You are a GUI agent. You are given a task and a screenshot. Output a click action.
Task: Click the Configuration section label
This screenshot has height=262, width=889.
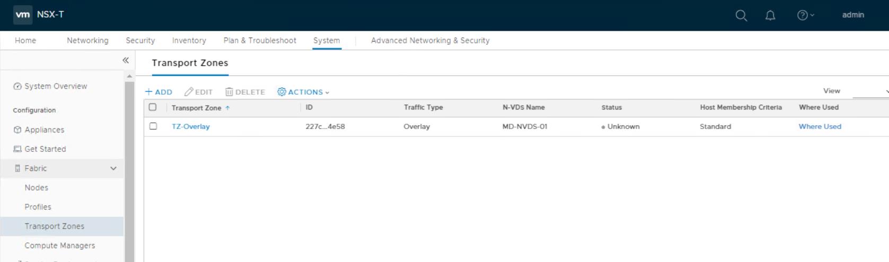click(34, 110)
